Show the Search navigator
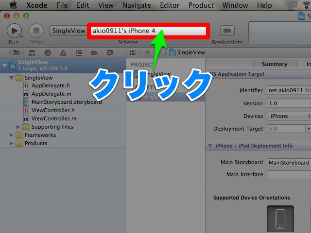The image size is (311, 233). pyautogui.click(x=48, y=53)
